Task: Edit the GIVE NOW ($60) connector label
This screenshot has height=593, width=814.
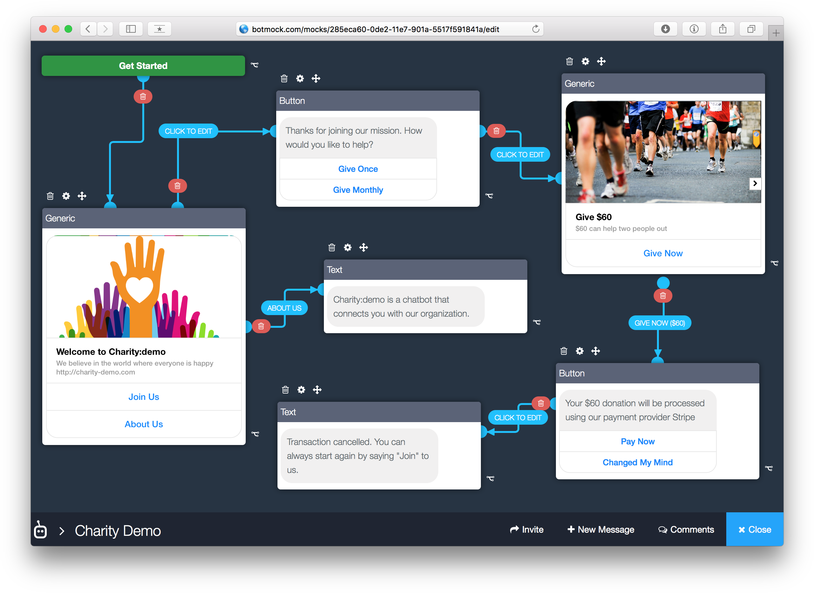Action: (660, 323)
